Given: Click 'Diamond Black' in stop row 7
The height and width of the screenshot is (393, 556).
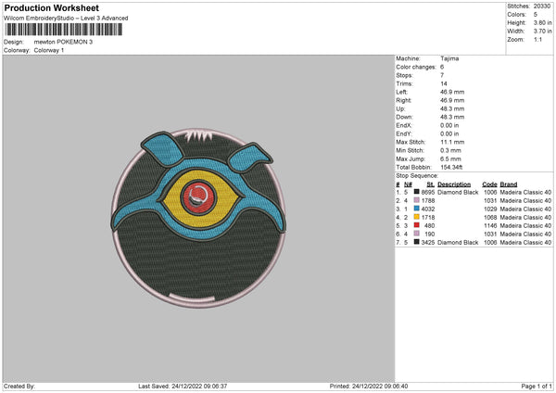Looking at the screenshot, I should tap(458, 242).
